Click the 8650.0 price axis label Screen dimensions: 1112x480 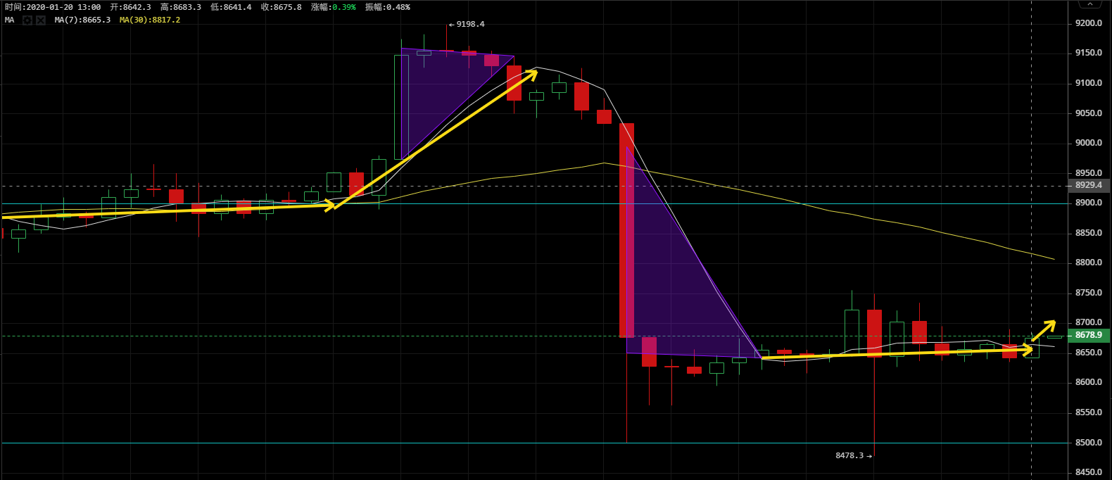point(1089,353)
